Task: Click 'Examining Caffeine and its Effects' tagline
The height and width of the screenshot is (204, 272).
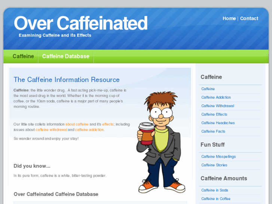Action: pyautogui.click(x=55, y=35)
